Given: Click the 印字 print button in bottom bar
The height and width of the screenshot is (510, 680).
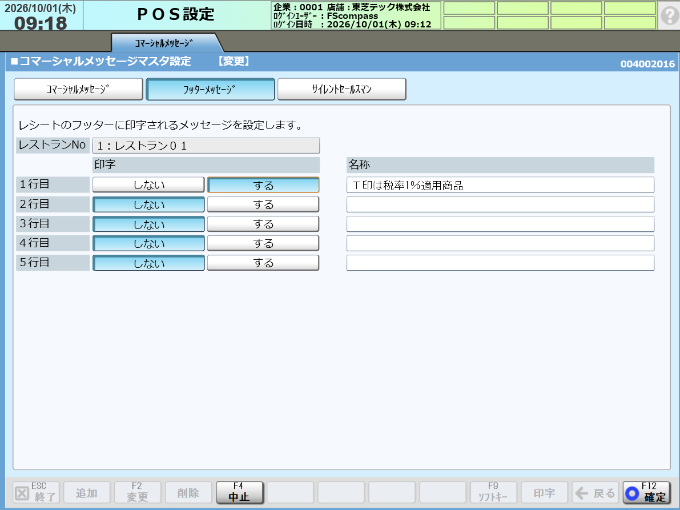Looking at the screenshot, I should [544, 493].
